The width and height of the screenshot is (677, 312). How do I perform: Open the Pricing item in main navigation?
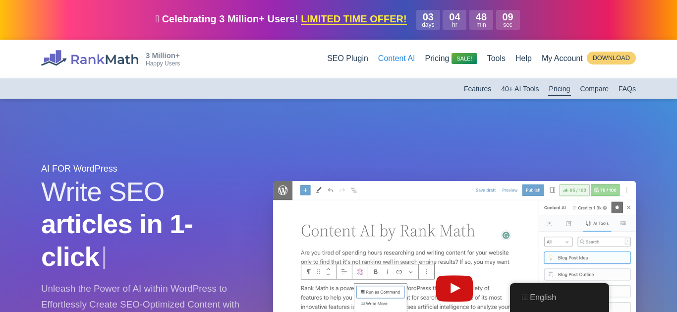pyautogui.click(x=437, y=59)
